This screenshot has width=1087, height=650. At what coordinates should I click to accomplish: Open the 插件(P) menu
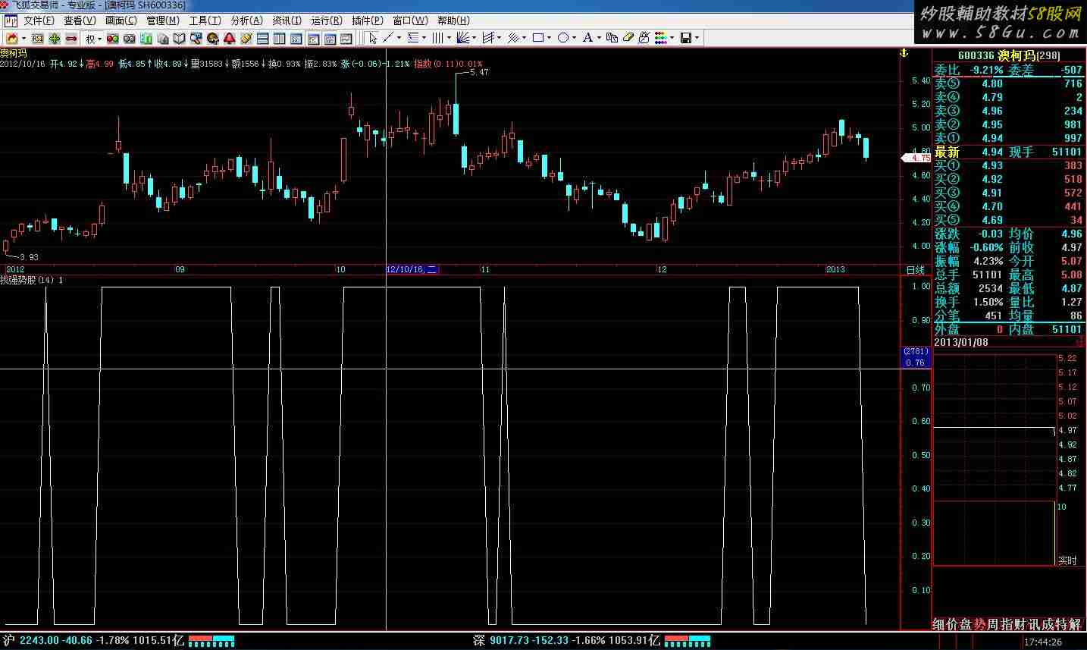pos(369,20)
